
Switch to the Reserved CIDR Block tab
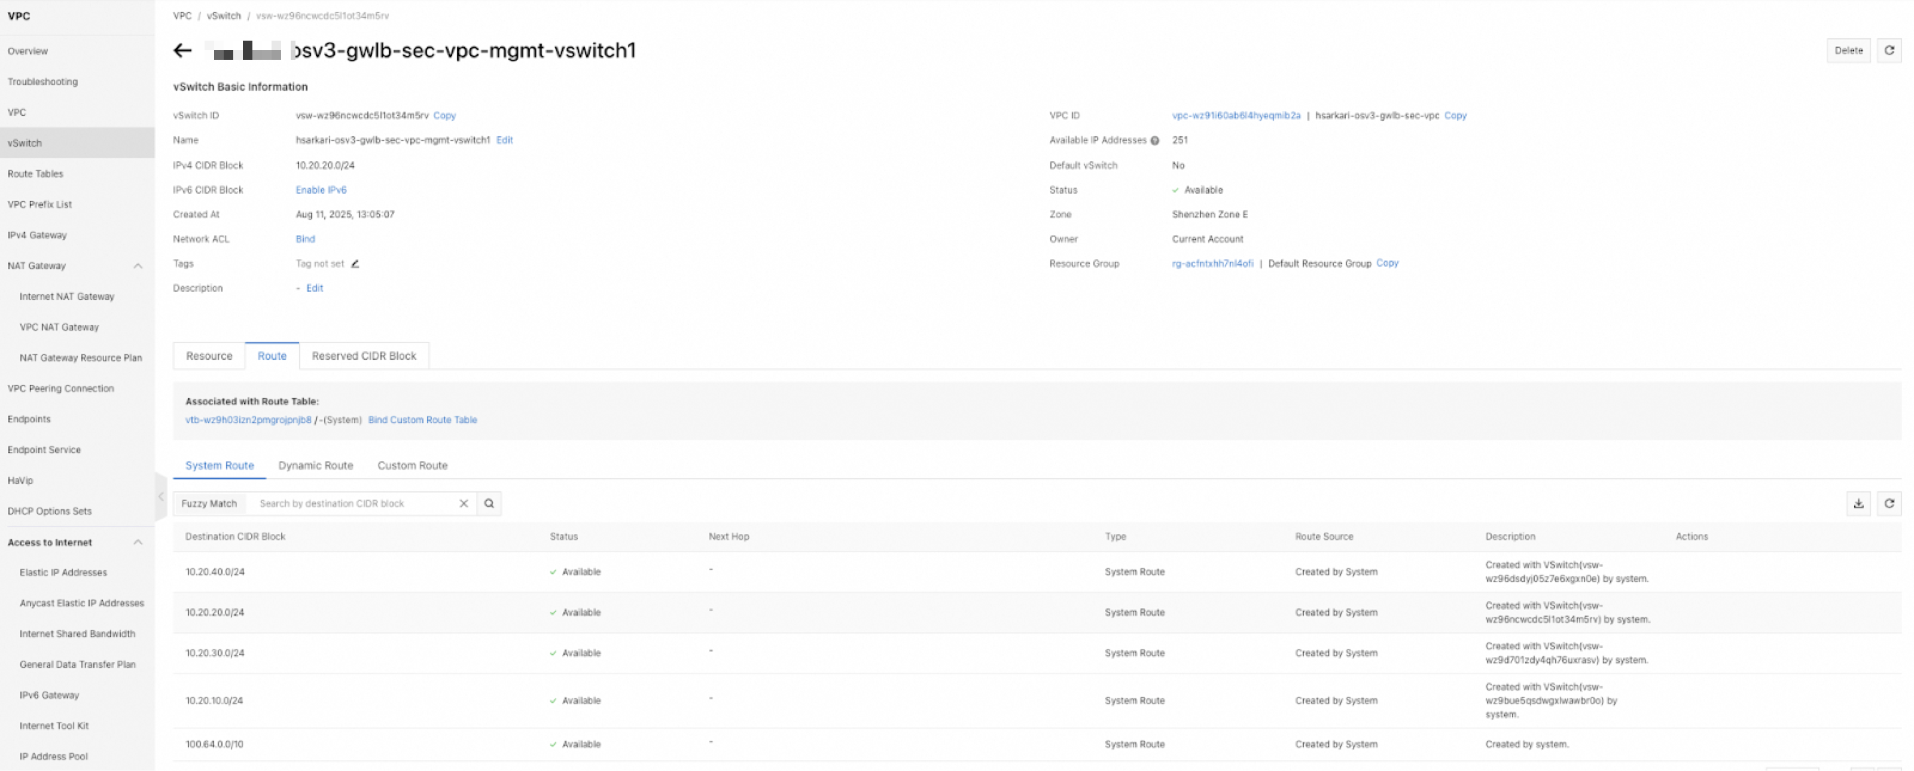(x=363, y=356)
